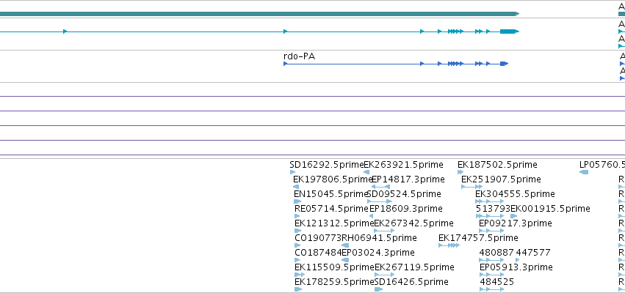Click the rdo-PA transcript label
The image size is (625, 293).
click(x=299, y=56)
